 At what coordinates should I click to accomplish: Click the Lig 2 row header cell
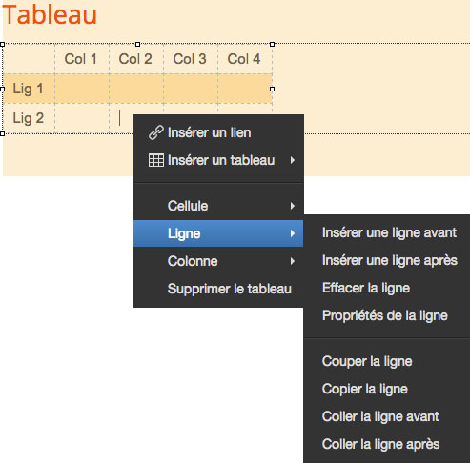click(29, 118)
